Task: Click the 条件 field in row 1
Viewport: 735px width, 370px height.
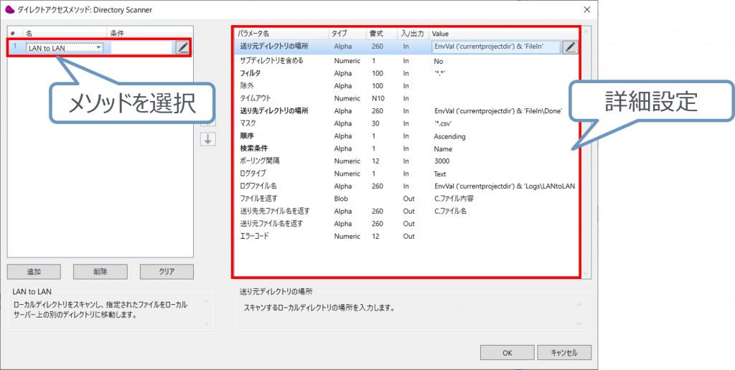Action: (140, 48)
